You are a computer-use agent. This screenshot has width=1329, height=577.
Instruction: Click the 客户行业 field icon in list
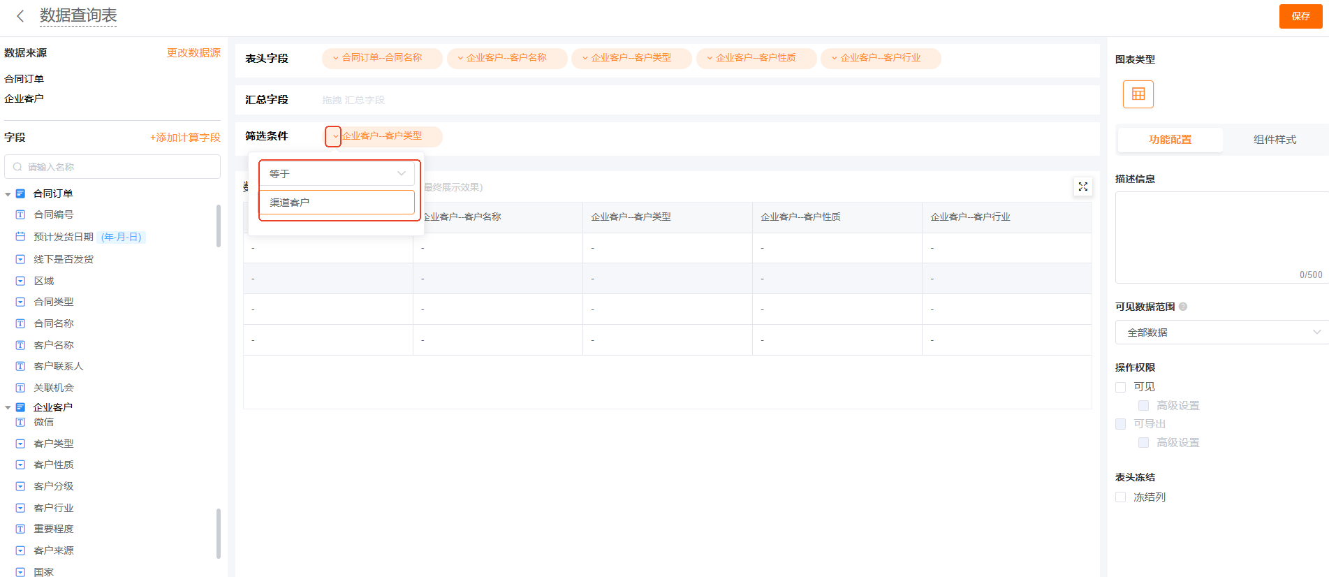click(x=20, y=508)
